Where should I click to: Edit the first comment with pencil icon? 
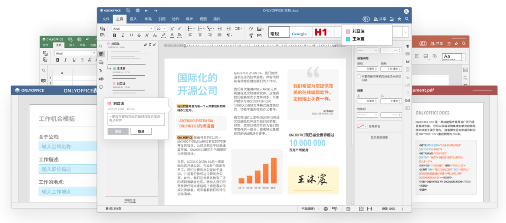[x=146, y=45]
